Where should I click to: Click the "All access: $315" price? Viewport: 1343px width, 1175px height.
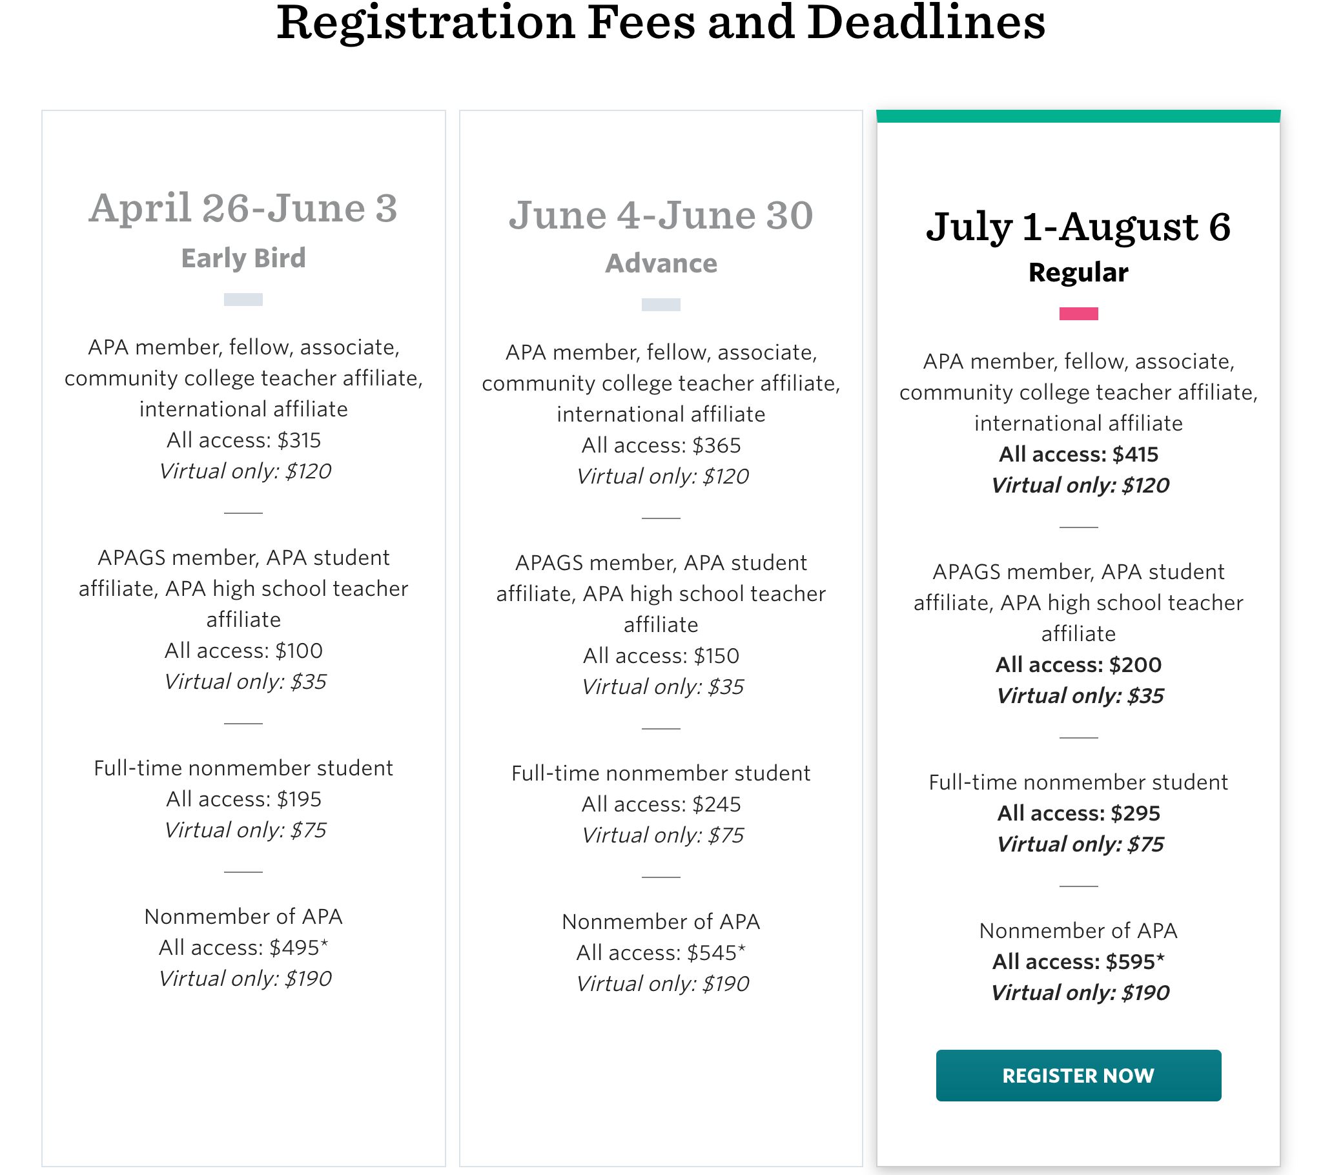243,440
